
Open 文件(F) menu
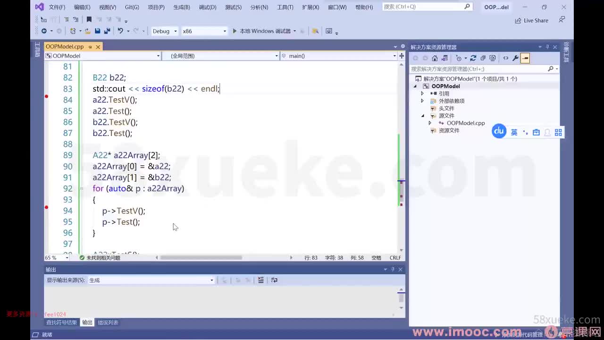[x=57, y=7]
